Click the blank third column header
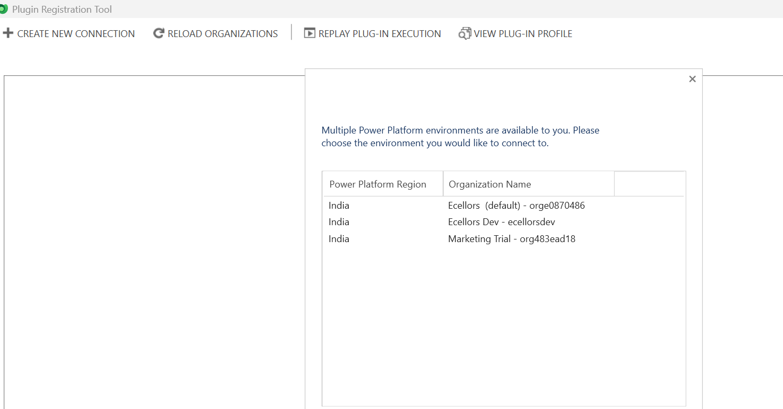Image resolution: width=783 pixels, height=409 pixels. 649,184
